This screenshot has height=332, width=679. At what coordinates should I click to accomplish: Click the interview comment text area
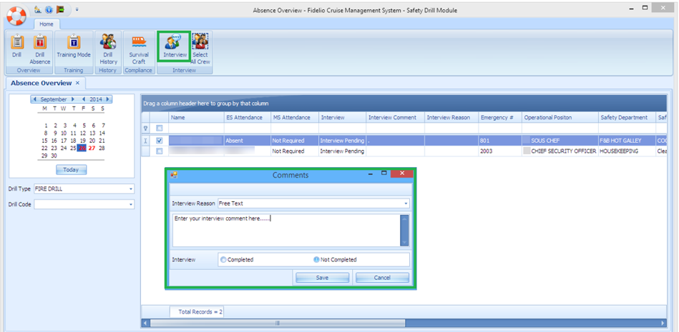point(285,230)
